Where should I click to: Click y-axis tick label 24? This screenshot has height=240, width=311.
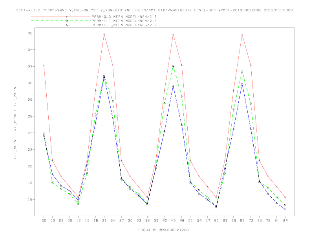coord(30,133)
